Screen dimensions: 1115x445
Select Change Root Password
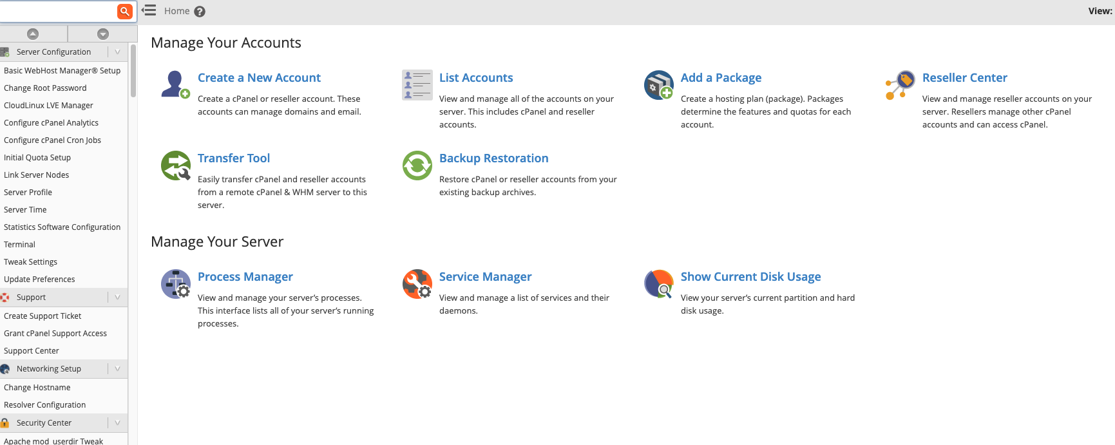45,88
